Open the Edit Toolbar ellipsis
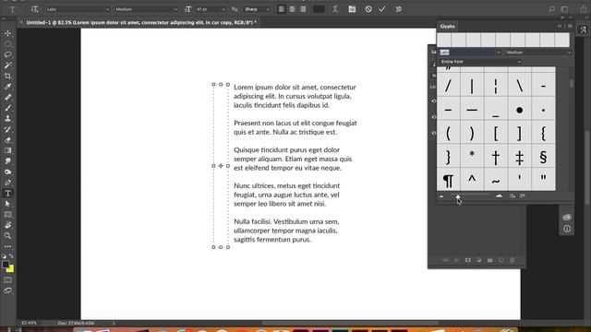This screenshot has width=591, height=332. [7, 246]
